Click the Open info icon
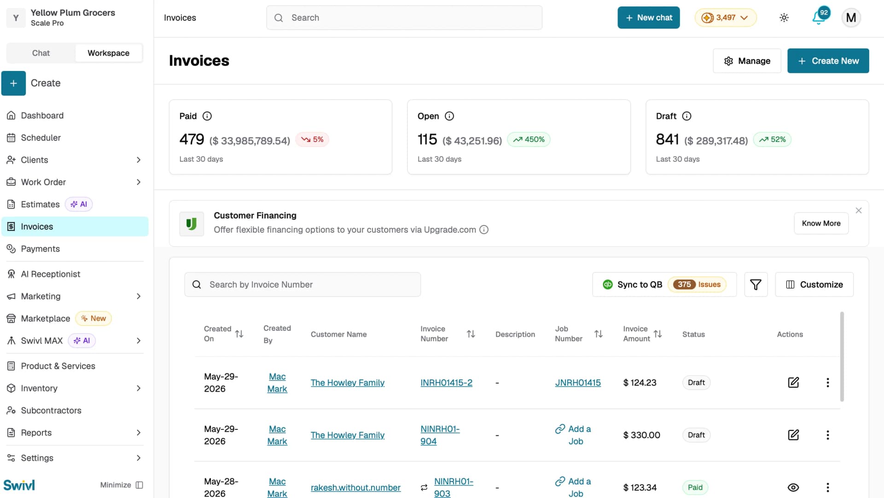Image resolution: width=884 pixels, height=498 pixels. click(x=449, y=116)
